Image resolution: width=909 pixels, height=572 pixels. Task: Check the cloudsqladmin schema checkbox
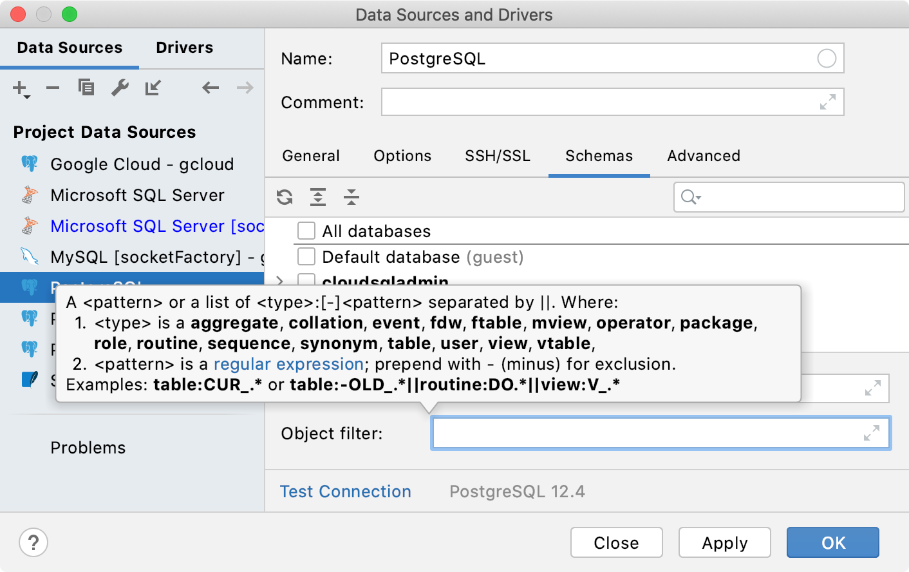pyautogui.click(x=306, y=281)
